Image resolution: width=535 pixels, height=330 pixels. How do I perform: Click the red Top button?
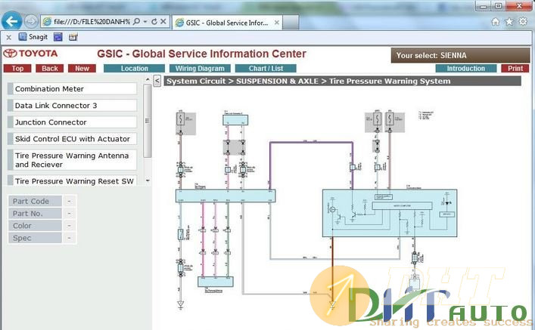[17, 69]
